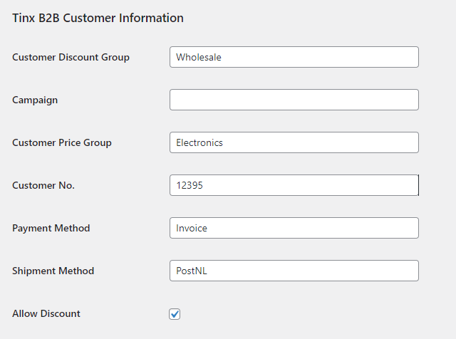The width and height of the screenshot is (456, 339).
Task: Place cursor right after Wholesale text
Action: pyautogui.click(x=222, y=57)
